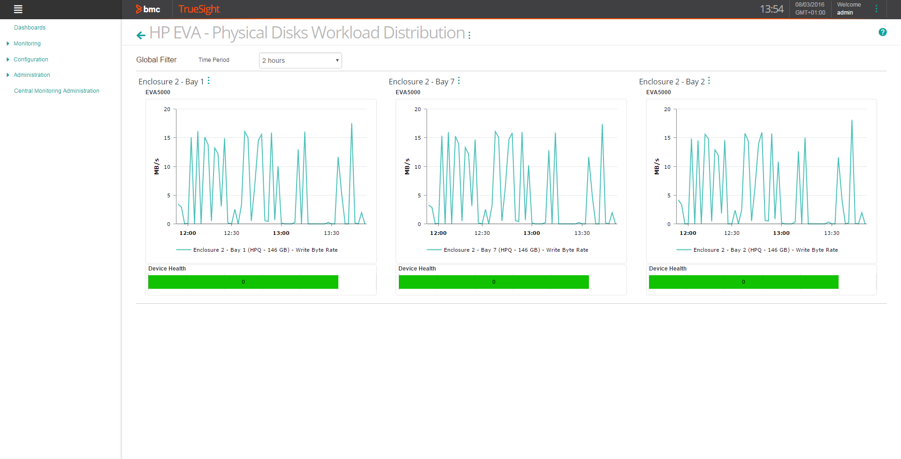
Task: Click the HP EVA dashboard title text
Action: click(x=307, y=33)
